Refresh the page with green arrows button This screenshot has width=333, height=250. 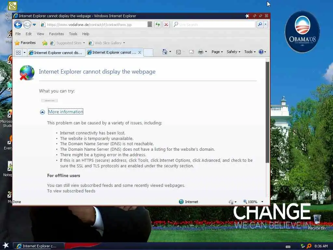point(158,25)
